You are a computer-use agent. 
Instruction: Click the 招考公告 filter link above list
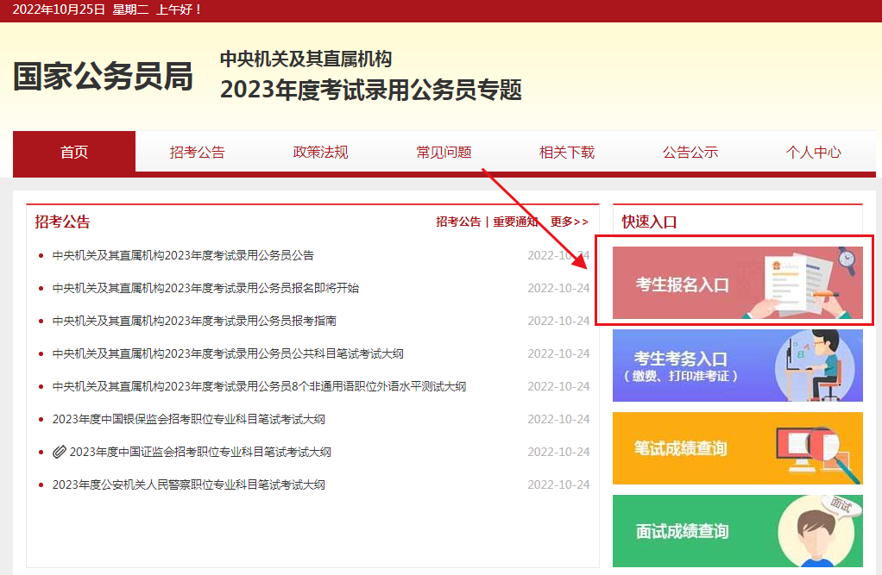pyautogui.click(x=458, y=222)
